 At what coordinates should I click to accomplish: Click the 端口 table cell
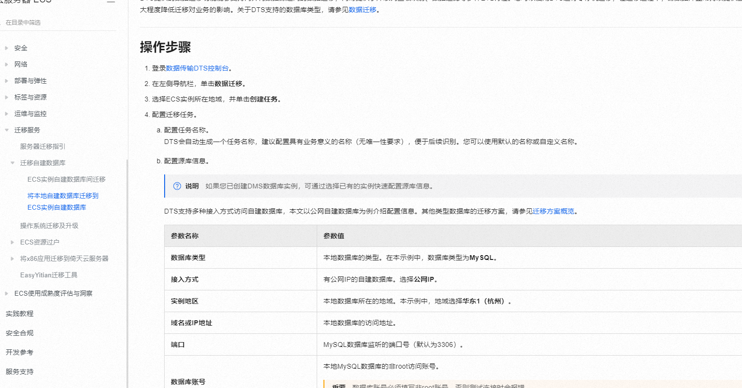pyautogui.click(x=240, y=345)
